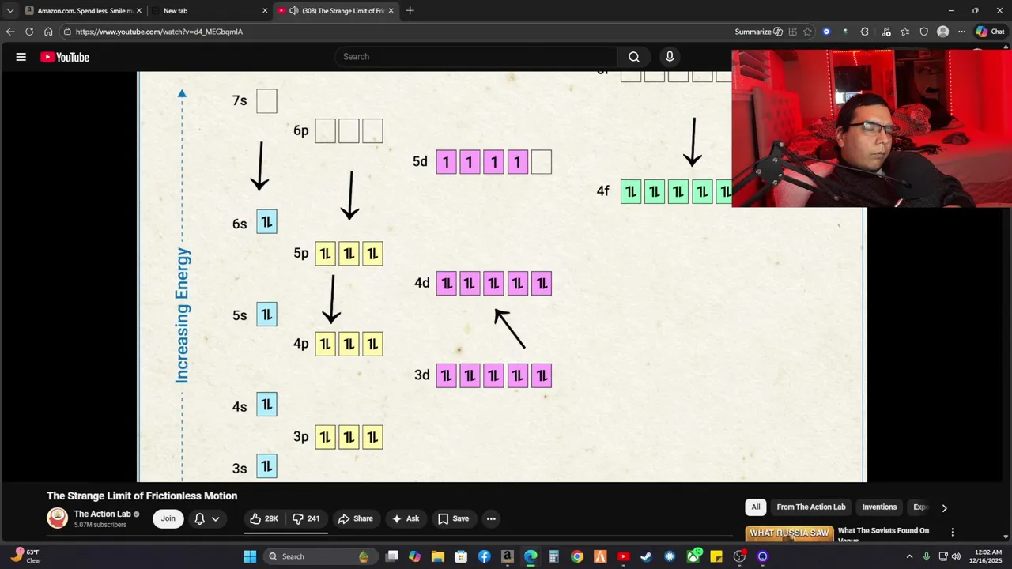Image resolution: width=1012 pixels, height=569 pixels.
Task: Launch File Explorer from taskbar
Action: (437, 556)
